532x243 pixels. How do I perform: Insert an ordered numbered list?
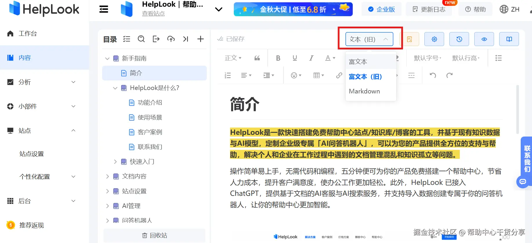228,76
